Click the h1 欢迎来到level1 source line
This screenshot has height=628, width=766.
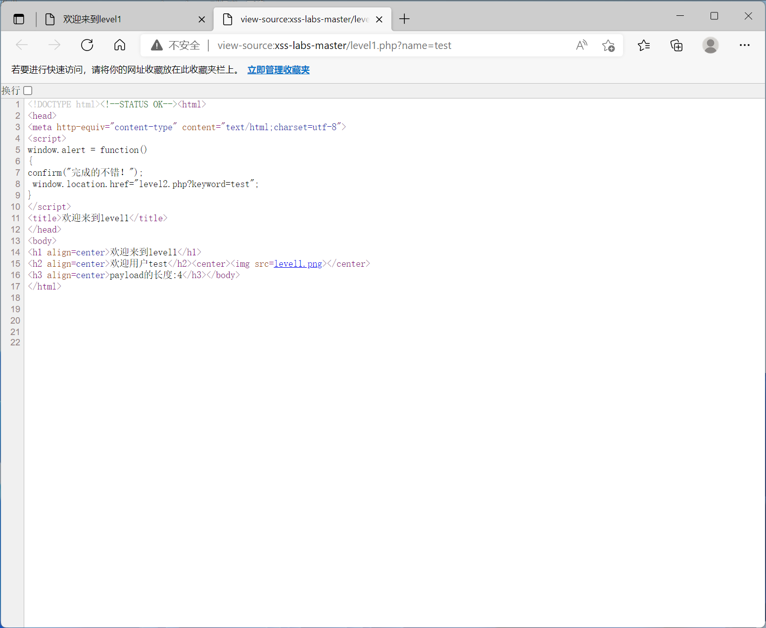pyautogui.click(x=114, y=252)
